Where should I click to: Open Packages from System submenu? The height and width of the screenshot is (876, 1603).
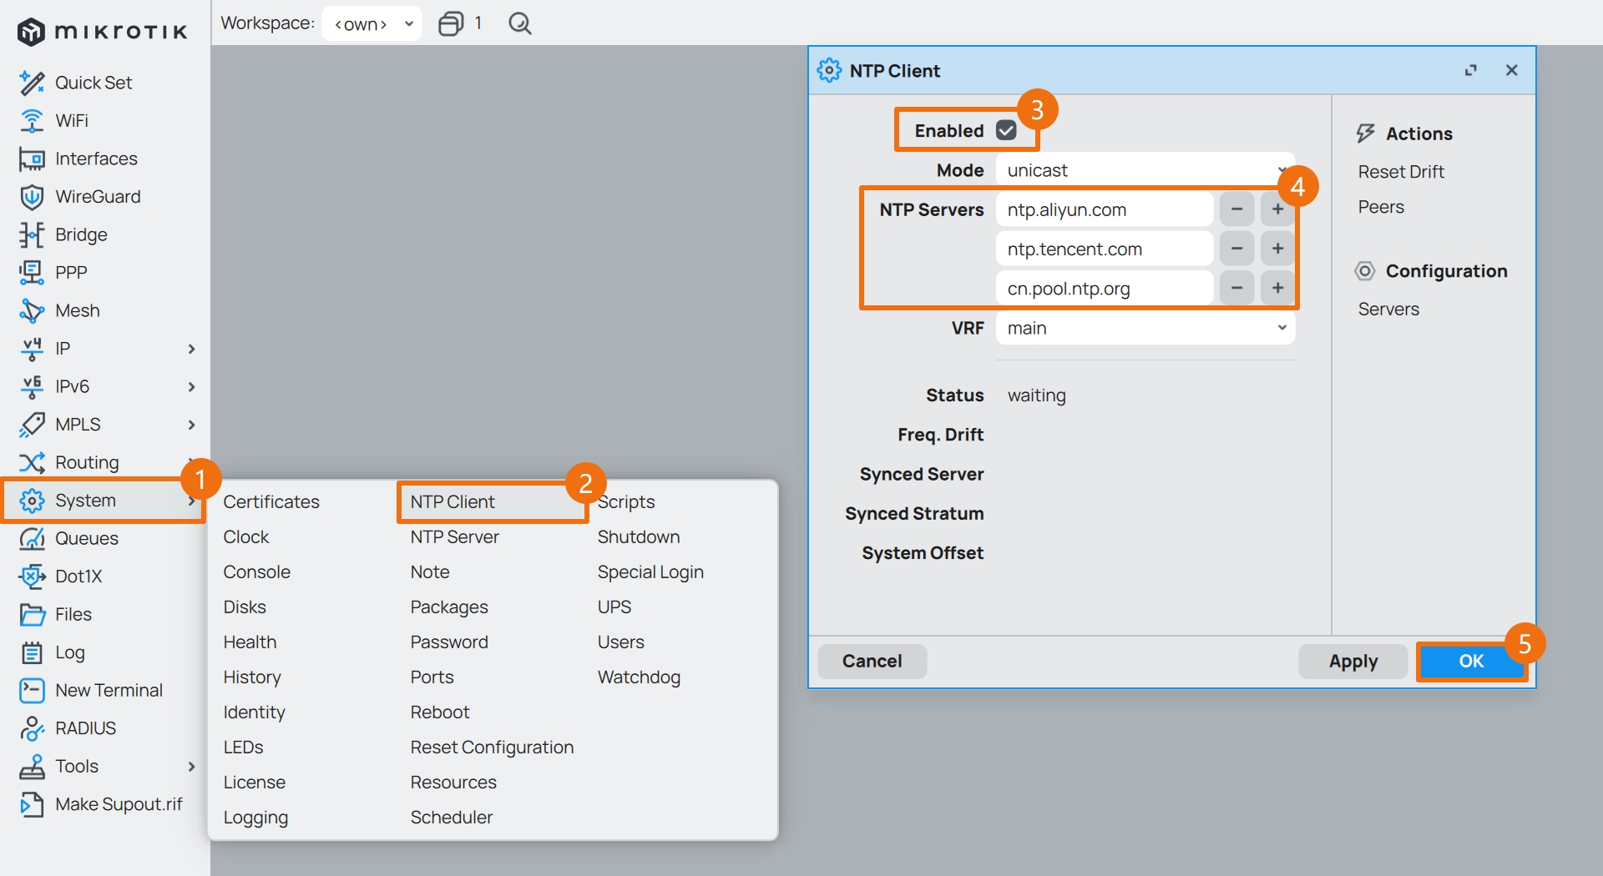[x=449, y=607]
